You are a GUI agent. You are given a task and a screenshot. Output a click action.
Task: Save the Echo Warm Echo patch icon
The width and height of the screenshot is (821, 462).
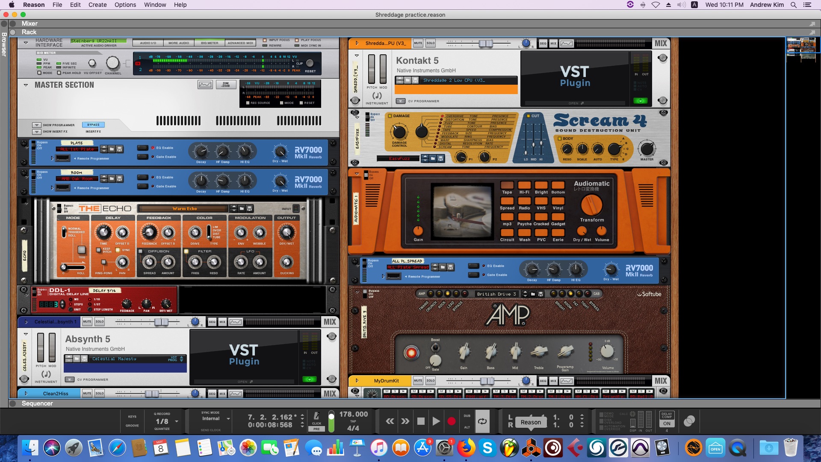click(x=250, y=209)
